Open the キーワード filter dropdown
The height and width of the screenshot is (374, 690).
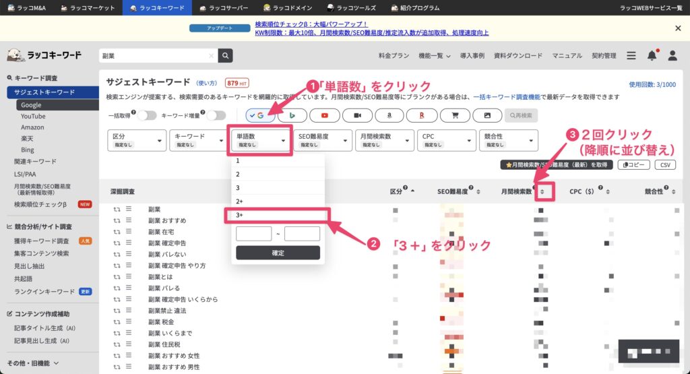click(198, 140)
